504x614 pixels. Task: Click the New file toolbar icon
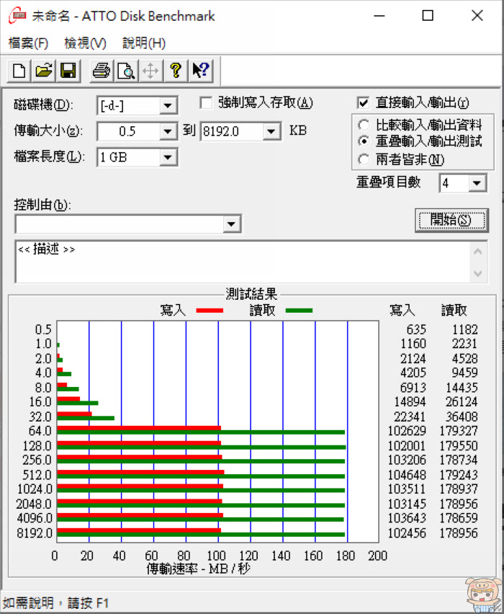tap(19, 71)
